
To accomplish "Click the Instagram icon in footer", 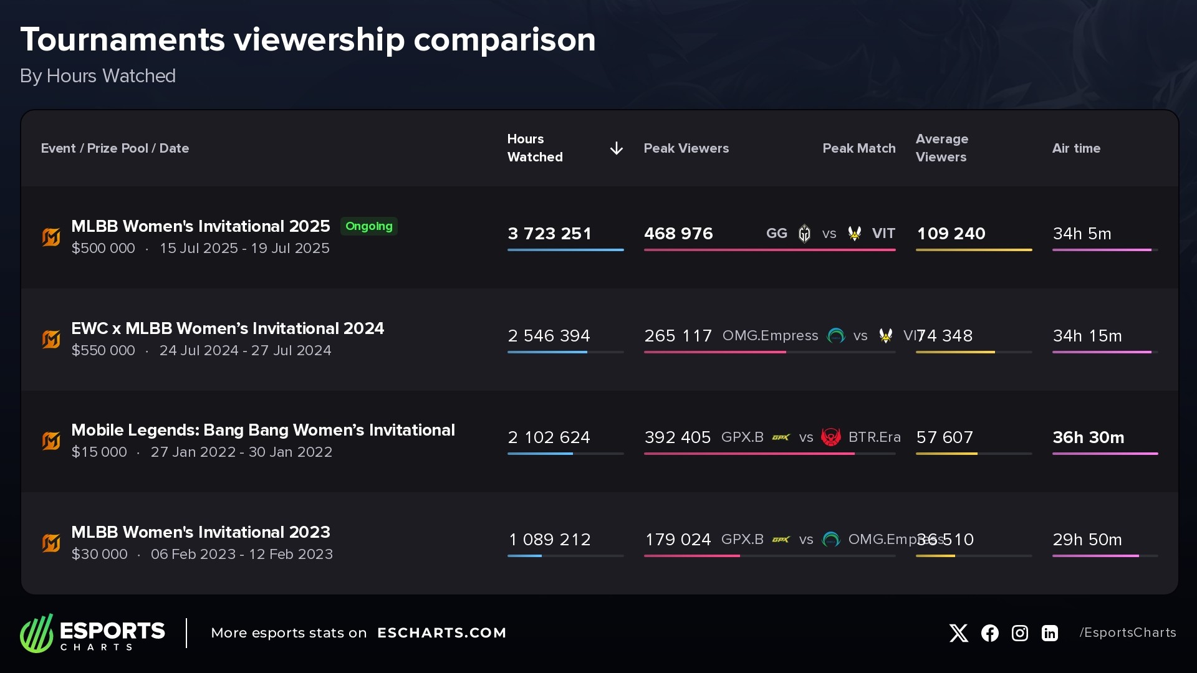I will click(x=1019, y=633).
